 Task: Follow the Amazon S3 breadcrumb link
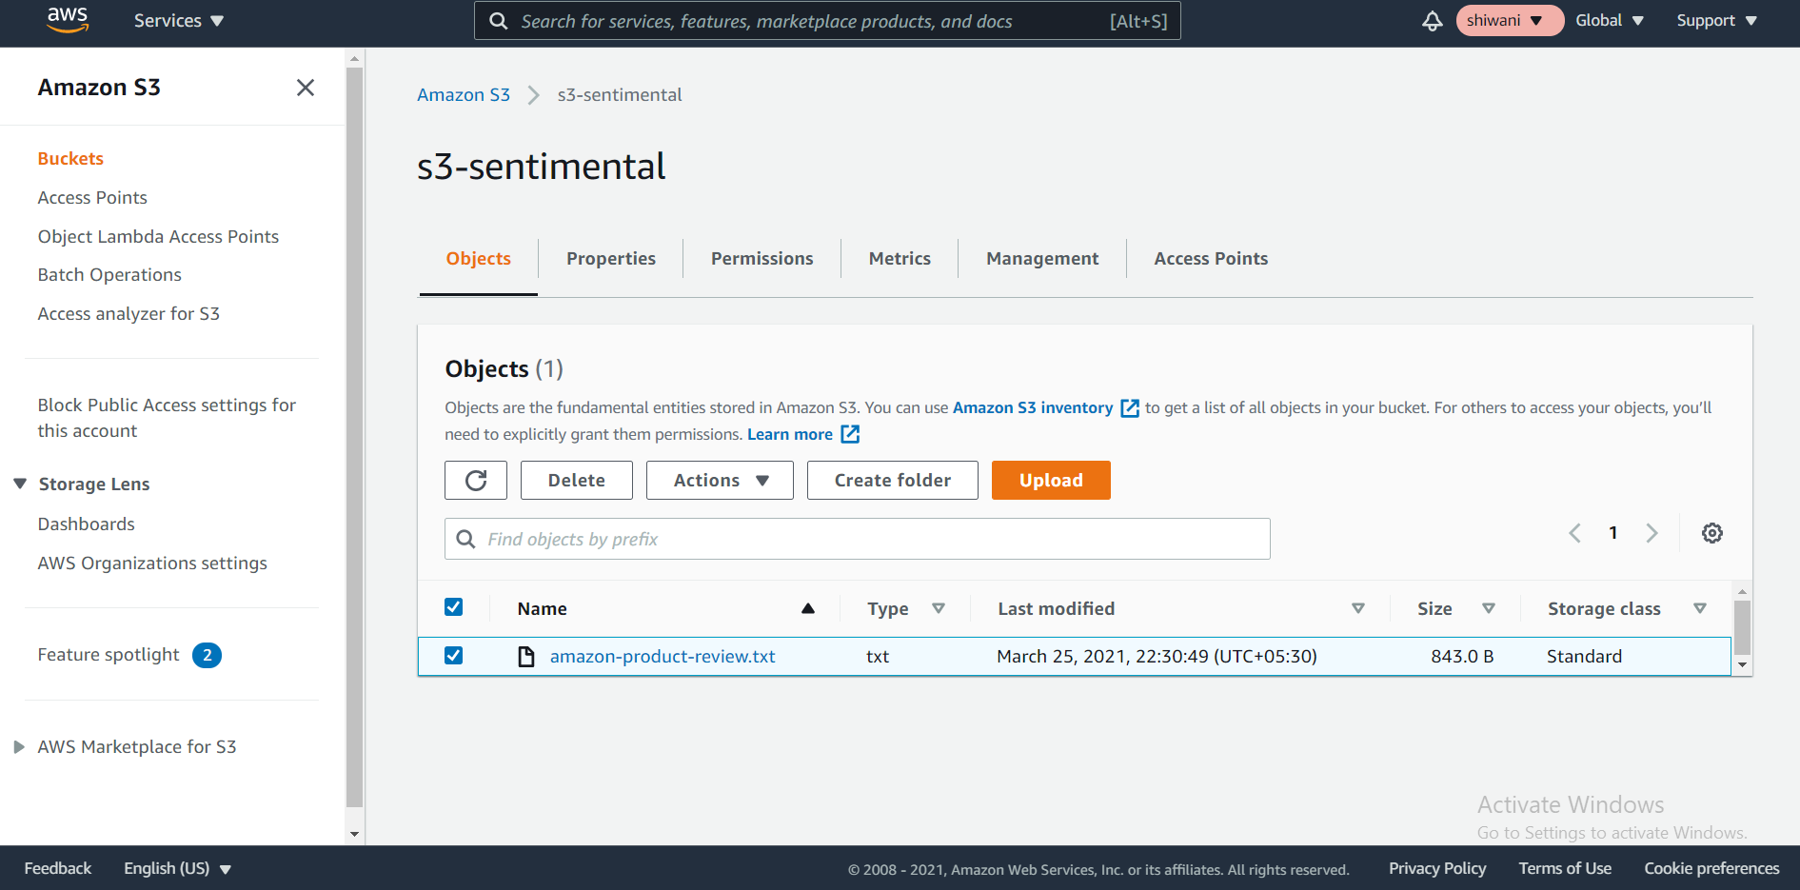pos(464,95)
